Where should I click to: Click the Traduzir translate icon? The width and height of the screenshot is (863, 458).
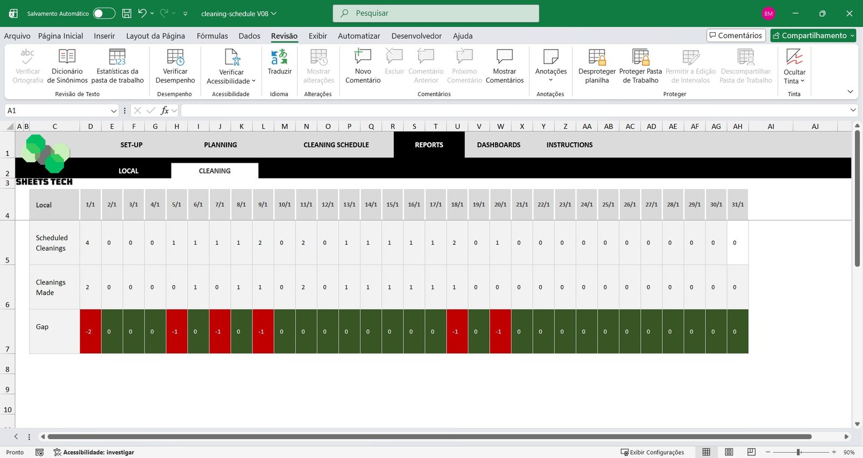279,57
